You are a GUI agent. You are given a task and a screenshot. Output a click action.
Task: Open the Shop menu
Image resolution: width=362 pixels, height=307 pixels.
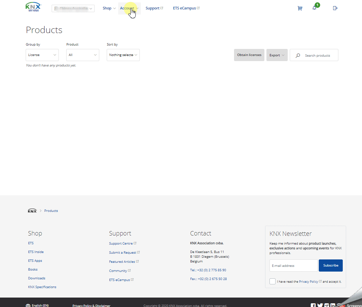tap(109, 8)
